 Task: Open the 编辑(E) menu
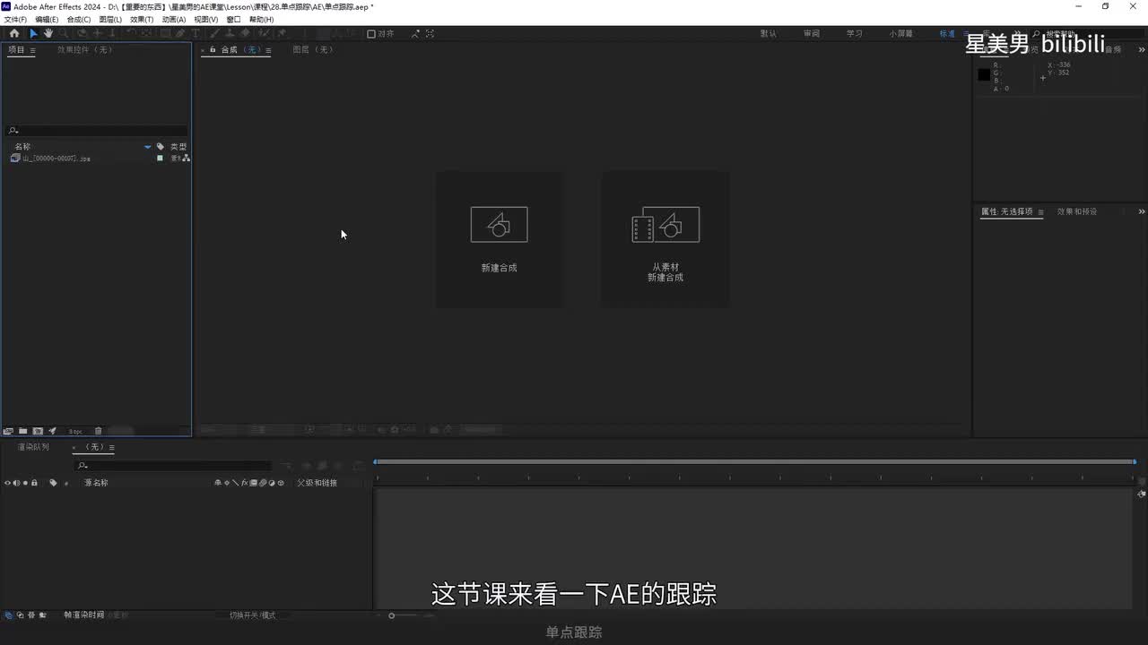tap(47, 19)
